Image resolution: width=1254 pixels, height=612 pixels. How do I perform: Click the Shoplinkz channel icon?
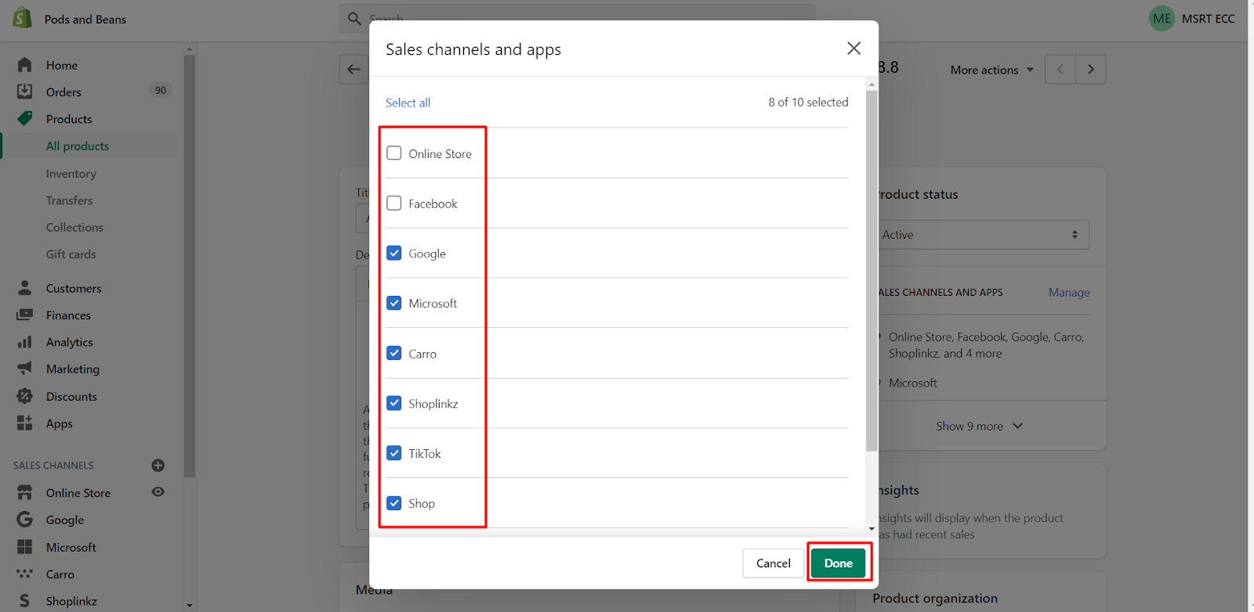coord(25,601)
